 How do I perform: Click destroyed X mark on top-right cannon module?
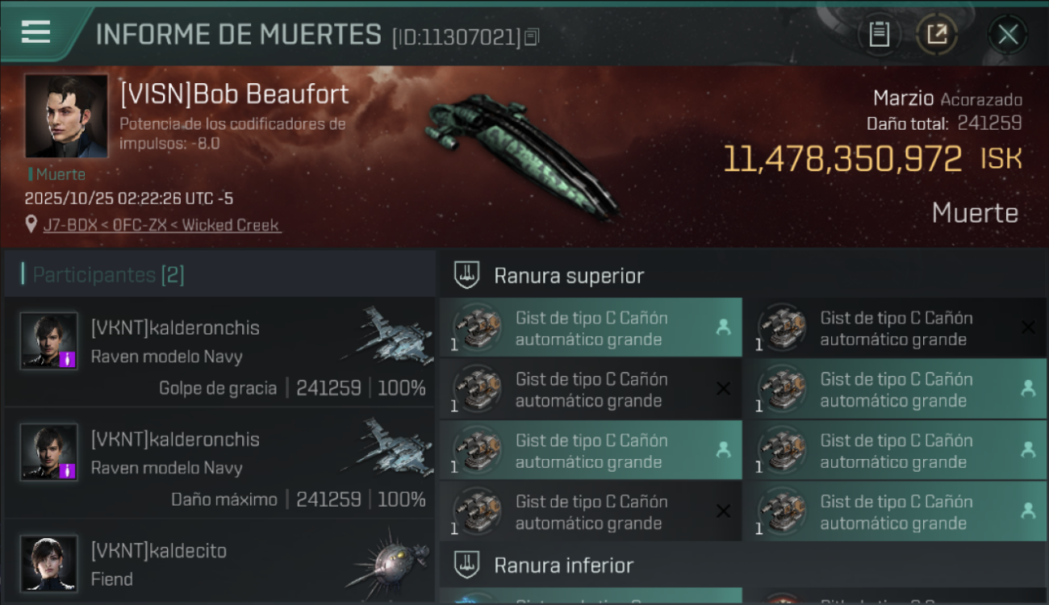tap(1027, 328)
